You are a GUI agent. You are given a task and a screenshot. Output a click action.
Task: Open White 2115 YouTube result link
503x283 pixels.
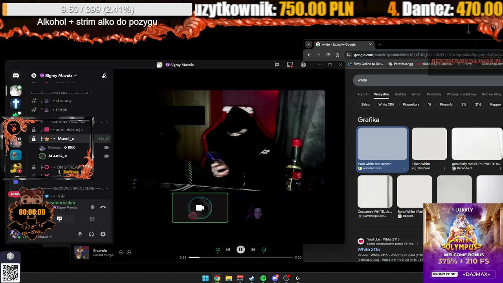point(369,250)
